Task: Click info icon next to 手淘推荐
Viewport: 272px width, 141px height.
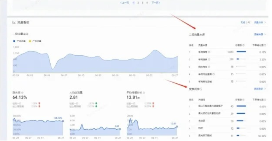Action: pyautogui.click(x=209, y=52)
